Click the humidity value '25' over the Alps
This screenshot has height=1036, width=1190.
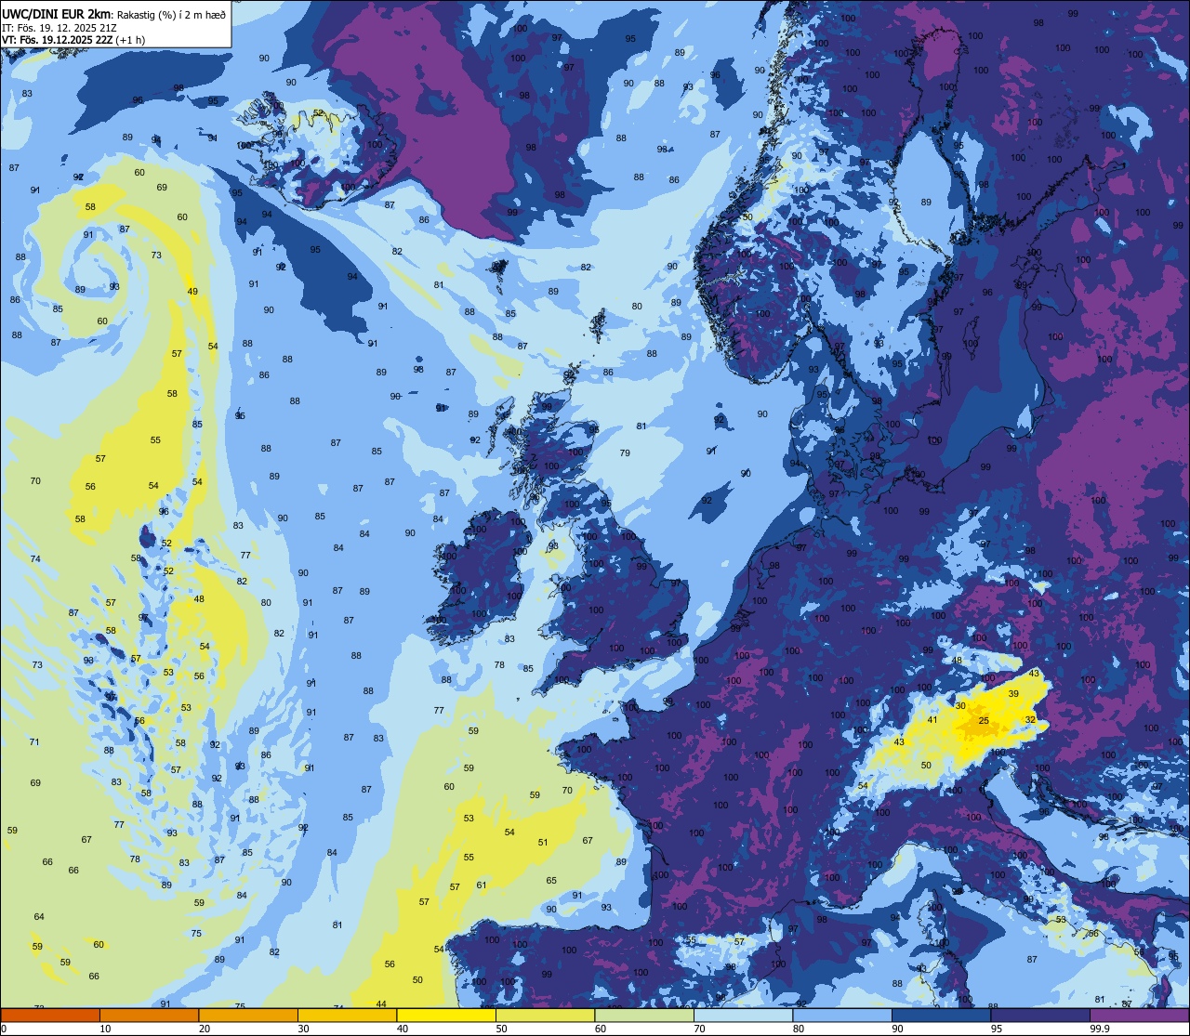(x=984, y=721)
